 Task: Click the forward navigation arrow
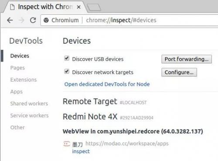click(x=21, y=20)
